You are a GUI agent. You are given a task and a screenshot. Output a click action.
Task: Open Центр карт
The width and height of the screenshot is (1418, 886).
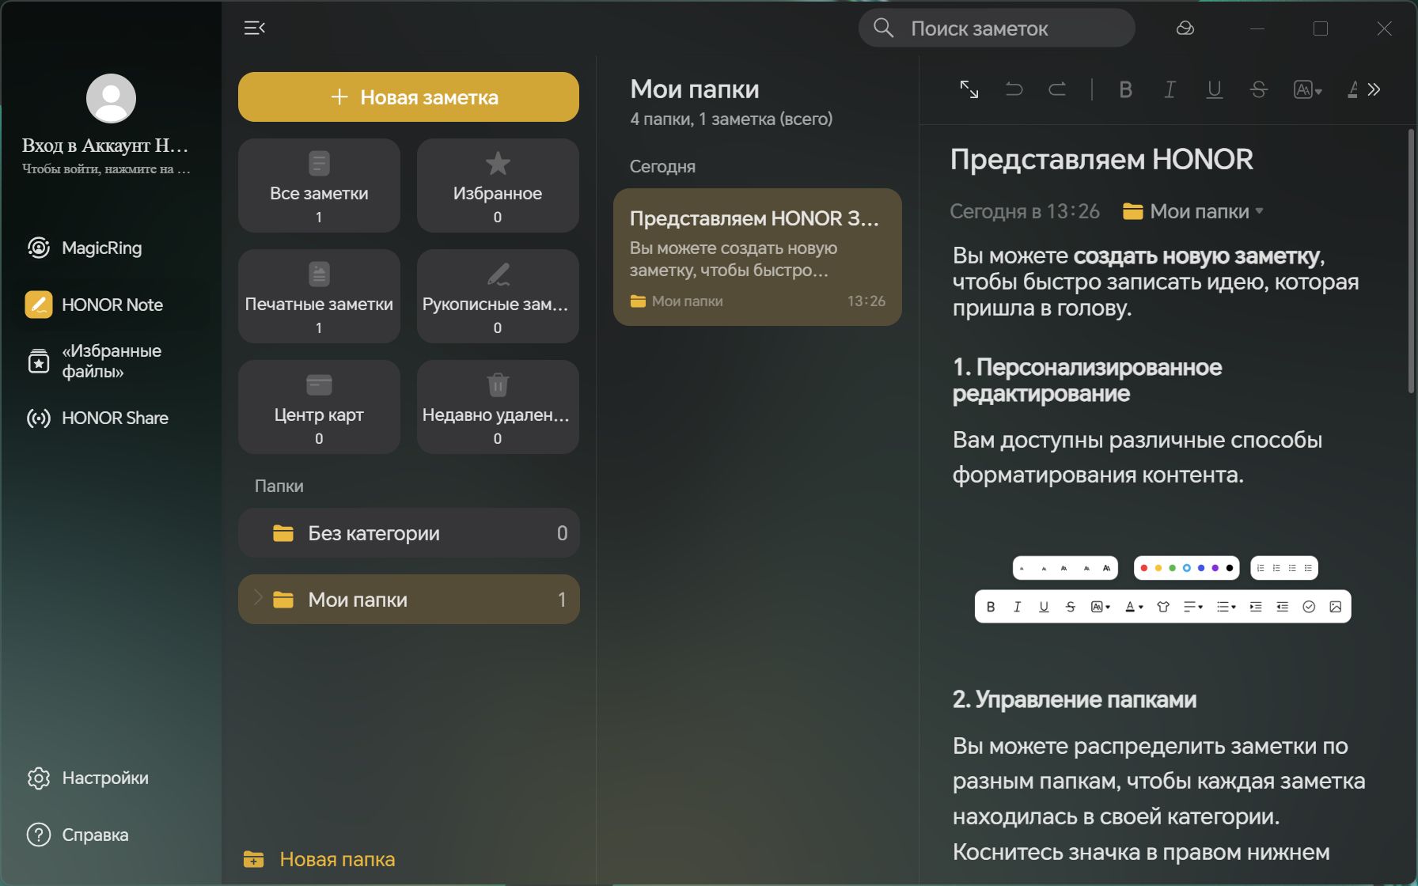coord(319,407)
